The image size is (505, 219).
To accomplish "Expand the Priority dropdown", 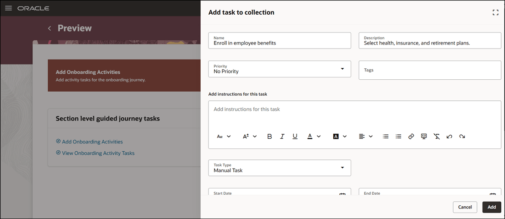I will [342, 69].
